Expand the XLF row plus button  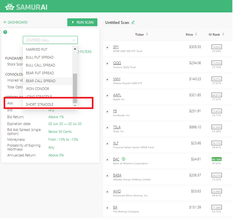pos(107,144)
